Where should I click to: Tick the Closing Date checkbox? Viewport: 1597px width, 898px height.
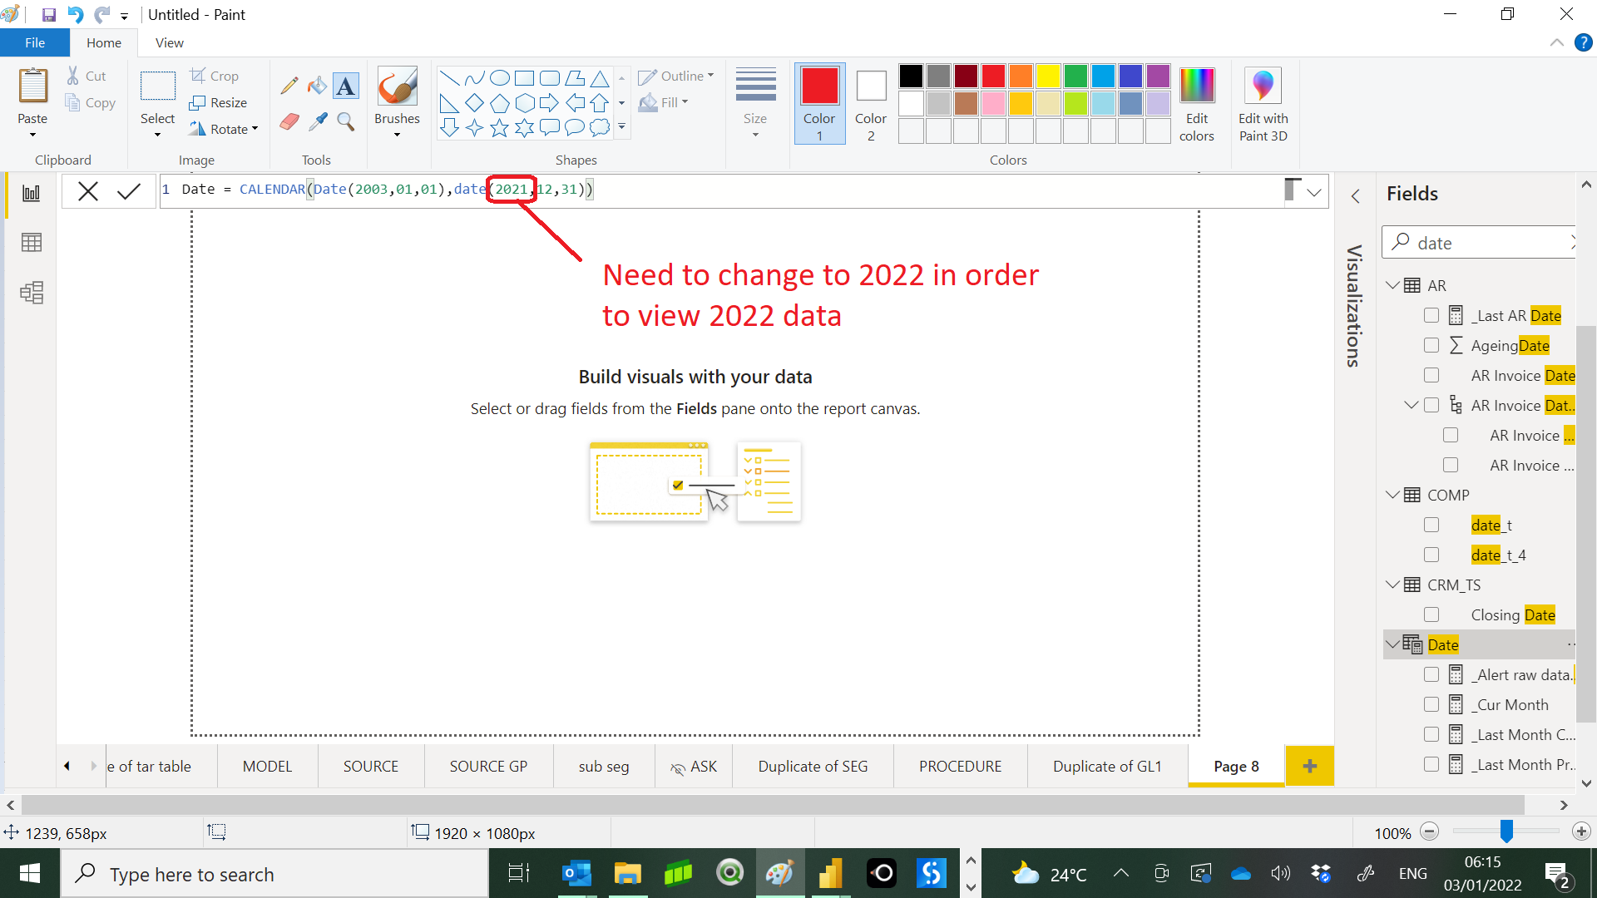1431,614
